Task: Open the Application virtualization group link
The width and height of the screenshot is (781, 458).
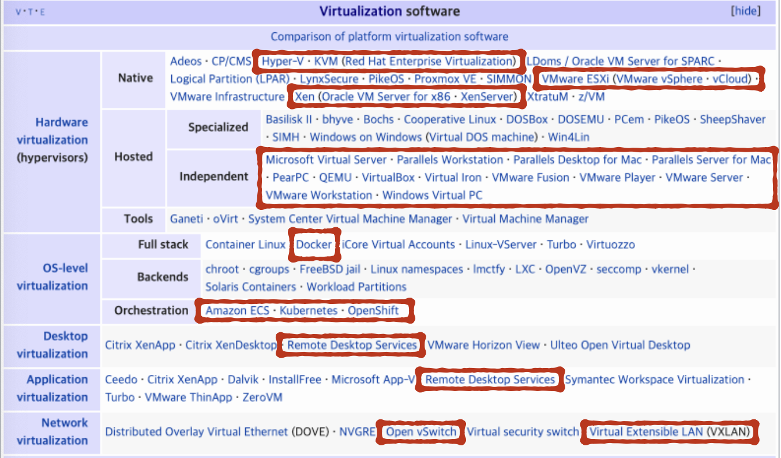Action: coord(52,388)
